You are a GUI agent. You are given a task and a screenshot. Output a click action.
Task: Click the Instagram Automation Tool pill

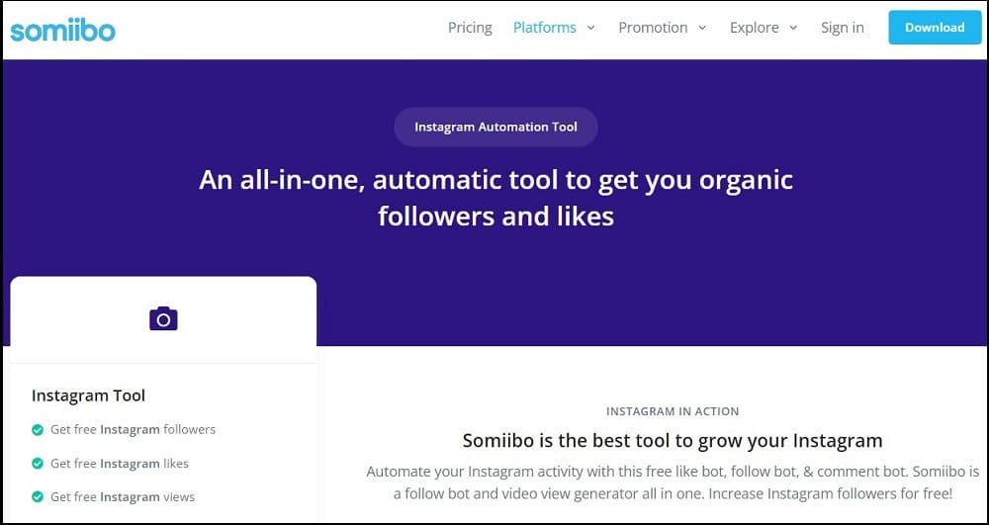tap(495, 128)
